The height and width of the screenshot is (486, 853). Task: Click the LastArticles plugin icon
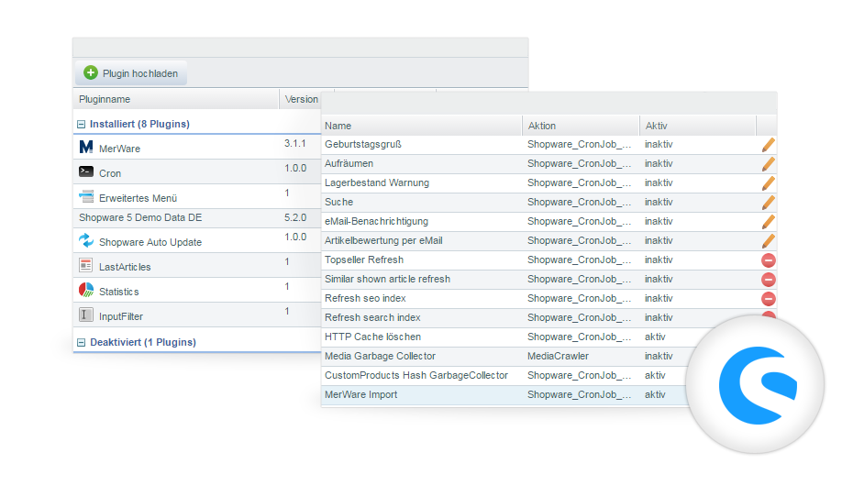point(86,265)
